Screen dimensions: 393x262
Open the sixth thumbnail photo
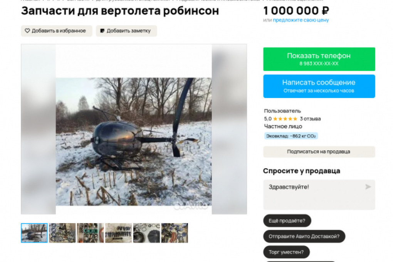click(x=175, y=233)
